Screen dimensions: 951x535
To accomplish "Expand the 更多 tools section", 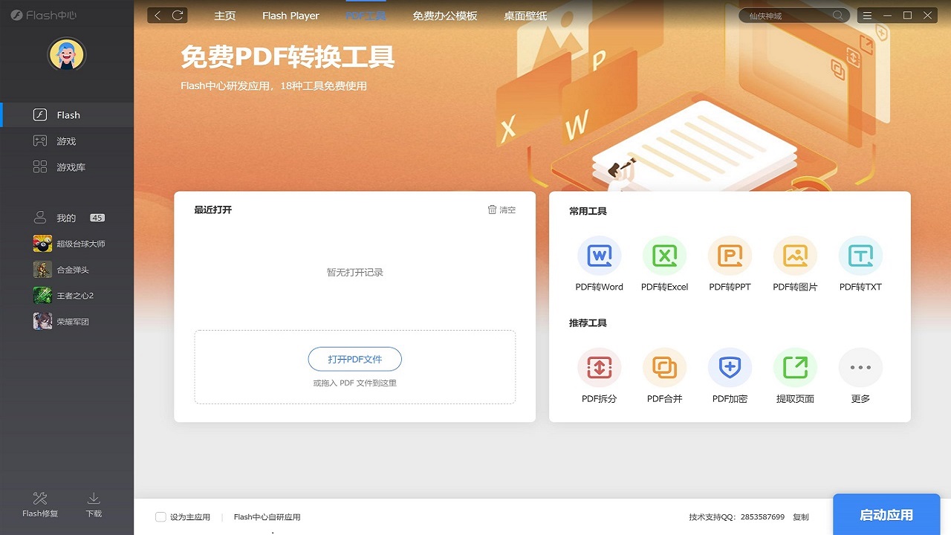I will 860,367.
